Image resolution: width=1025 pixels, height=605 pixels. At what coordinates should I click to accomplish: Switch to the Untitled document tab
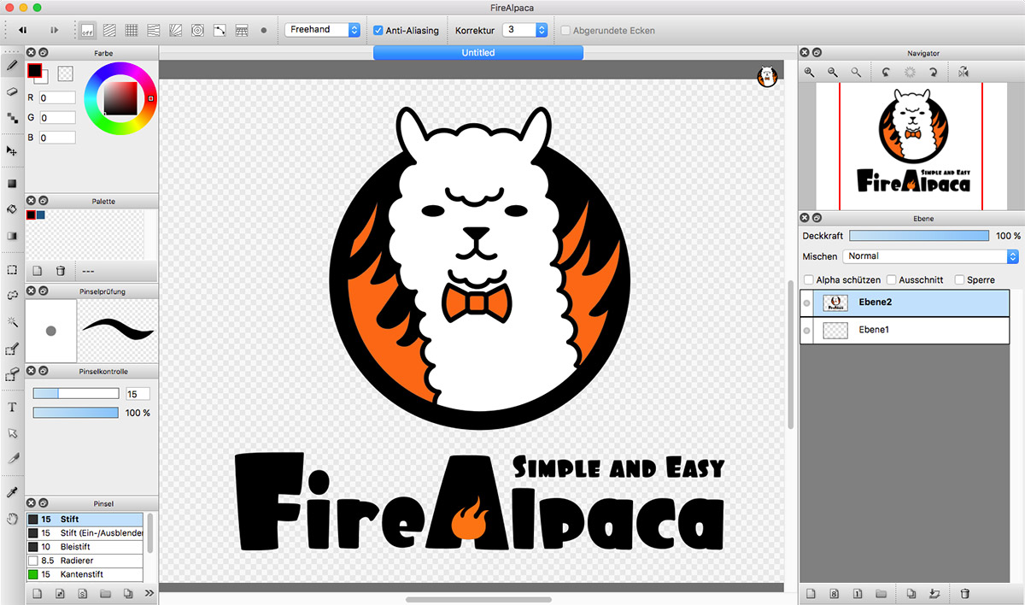478,53
